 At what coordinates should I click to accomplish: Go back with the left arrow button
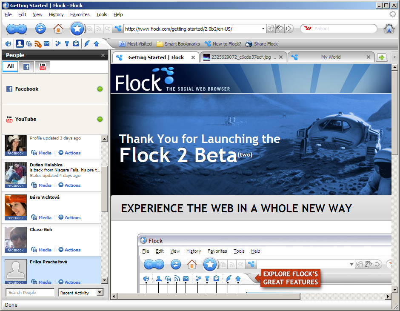click(x=11, y=29)
